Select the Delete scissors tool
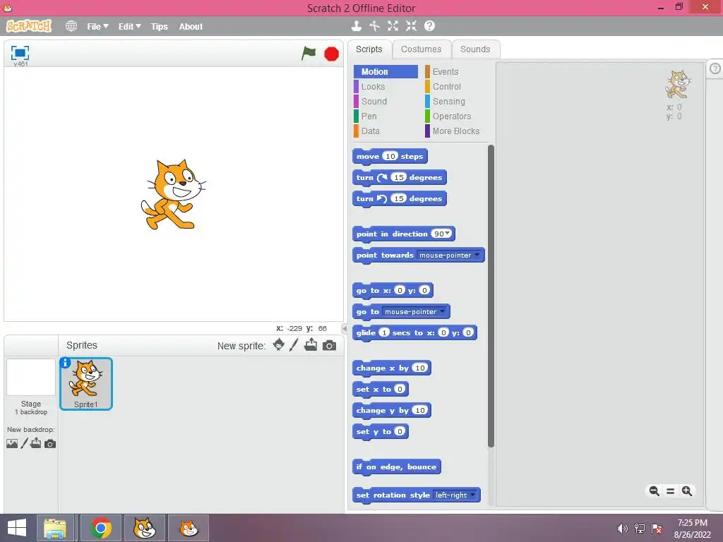The image size is (723, 542). (374, 26)
